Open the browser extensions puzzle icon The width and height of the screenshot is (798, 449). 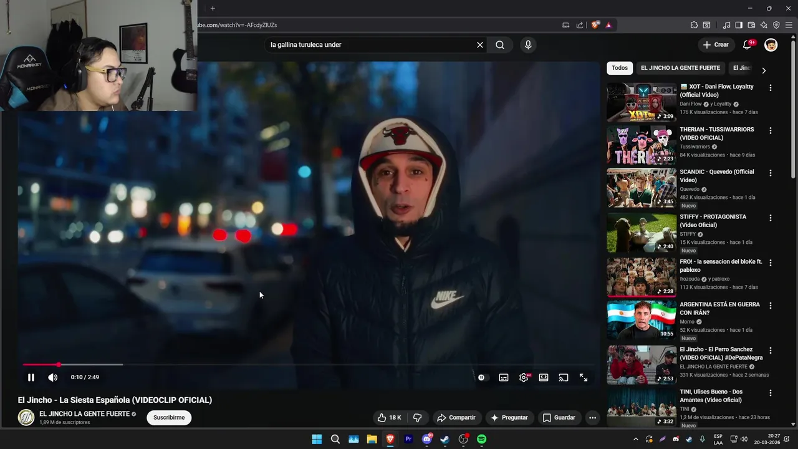click(694, 25)
